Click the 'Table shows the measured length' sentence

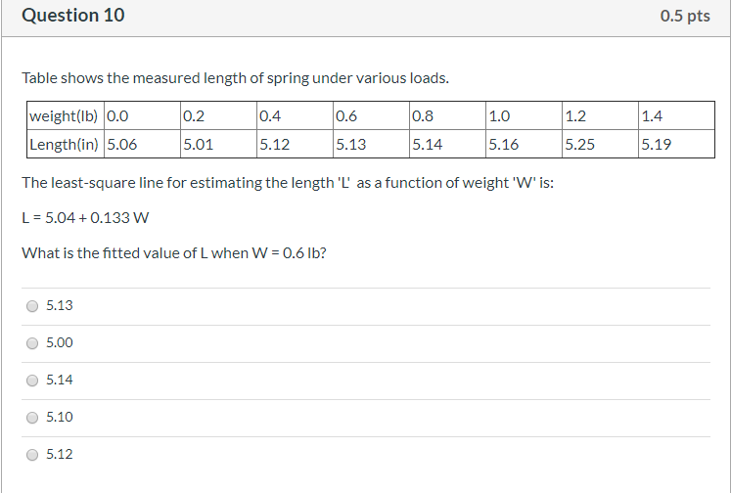tap(235, 78)
